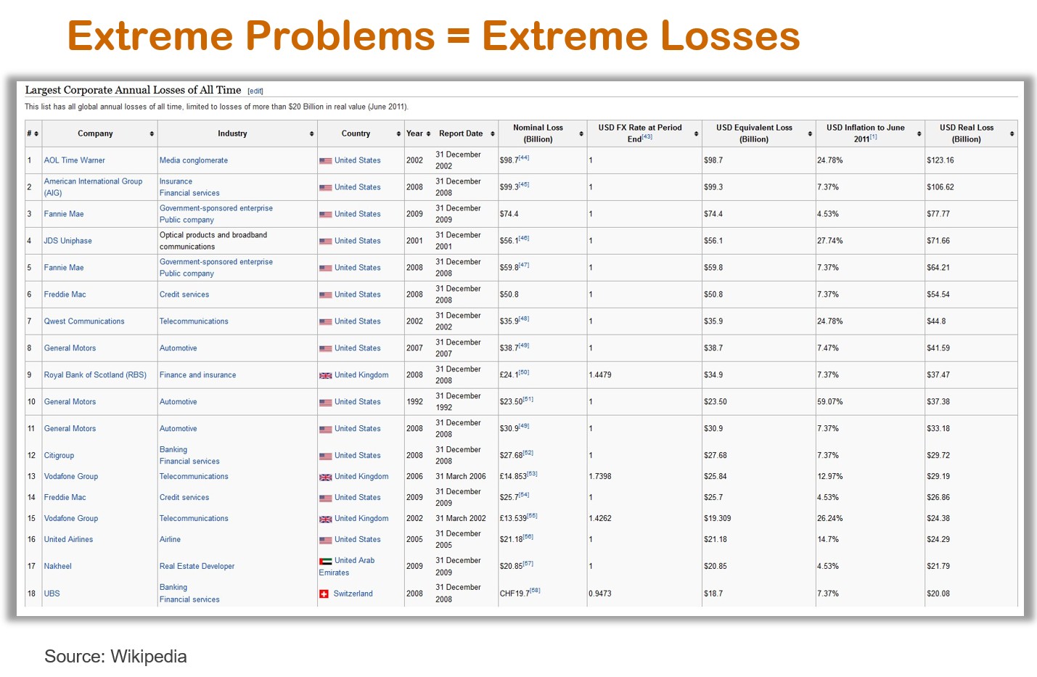The width and height of the screenshot is (1037, 677).
Task: Click the Nakheel company link
Action: 58,566
